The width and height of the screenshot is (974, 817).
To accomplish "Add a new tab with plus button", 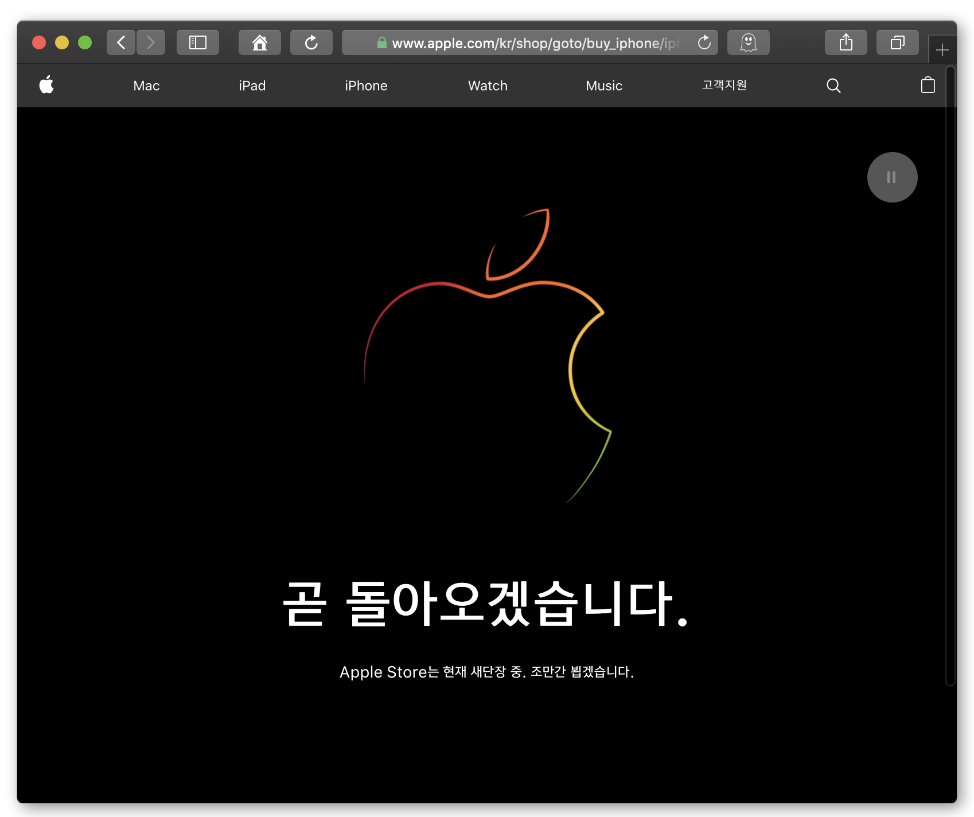I will (942, 50).
